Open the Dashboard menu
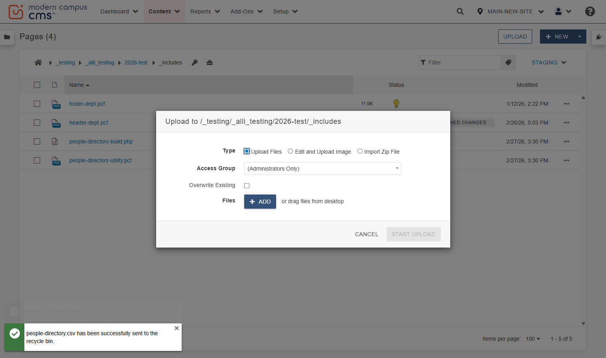This screenshot has width=606, height=358. click(x=119, y=11)
